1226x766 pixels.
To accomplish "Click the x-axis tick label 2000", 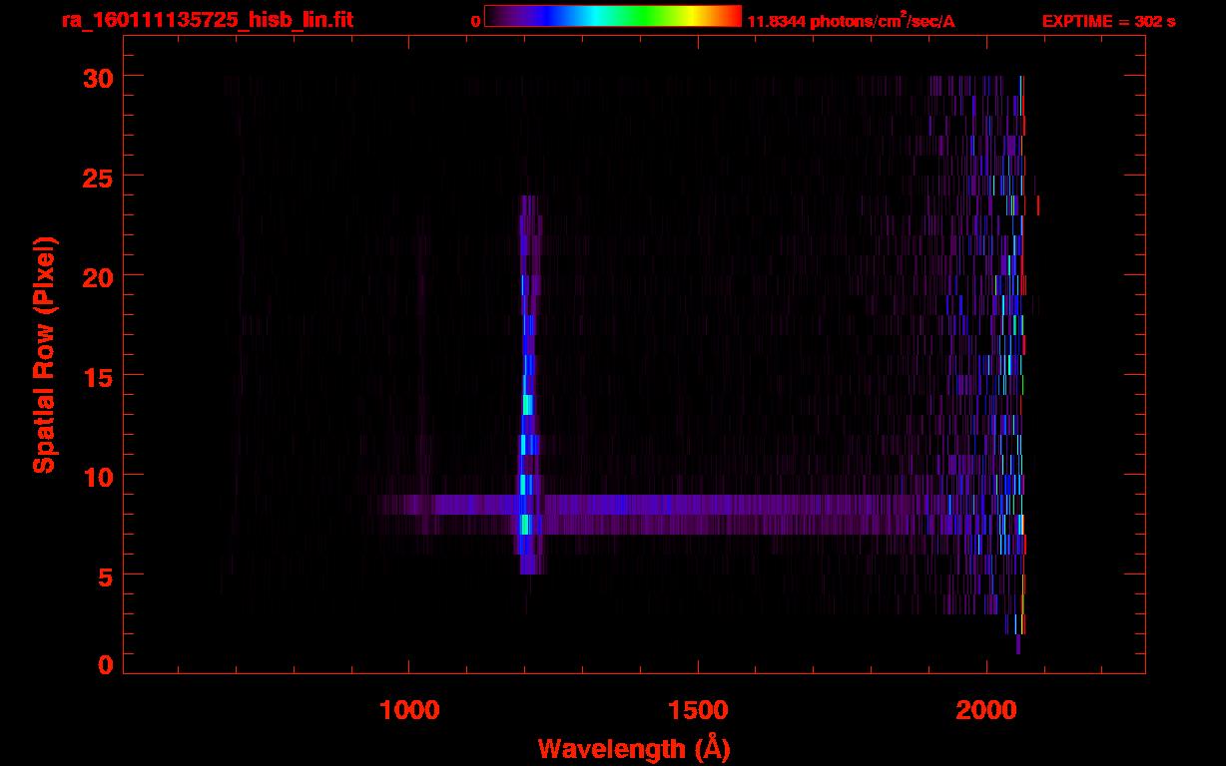I will [986, 710].
